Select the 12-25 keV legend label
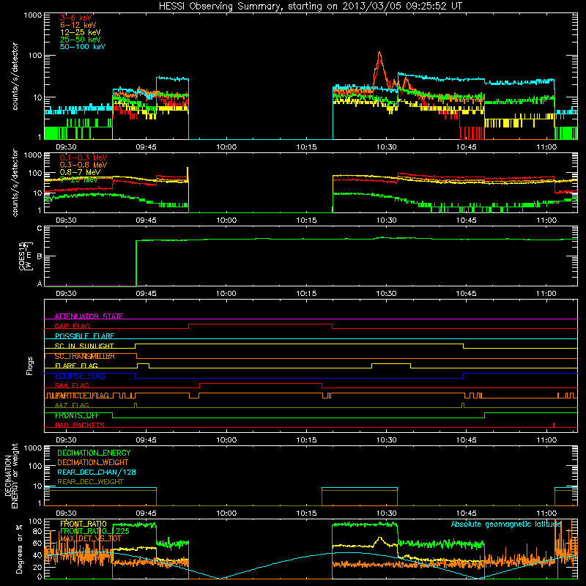Image resolution: width=586 pixels, height=586 pixels. point(81,32)
